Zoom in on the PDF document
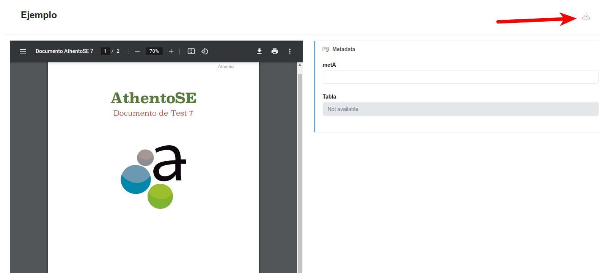599x273 pixels. tap(171, 51)
